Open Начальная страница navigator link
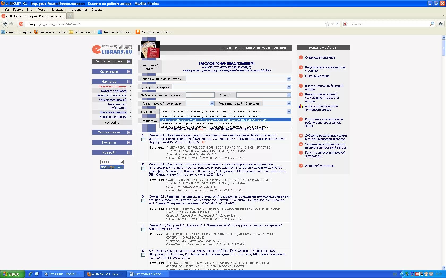Image resolution: width=446 pixels, height=278 pixels. pyautogui.click(x=112, y=86)
